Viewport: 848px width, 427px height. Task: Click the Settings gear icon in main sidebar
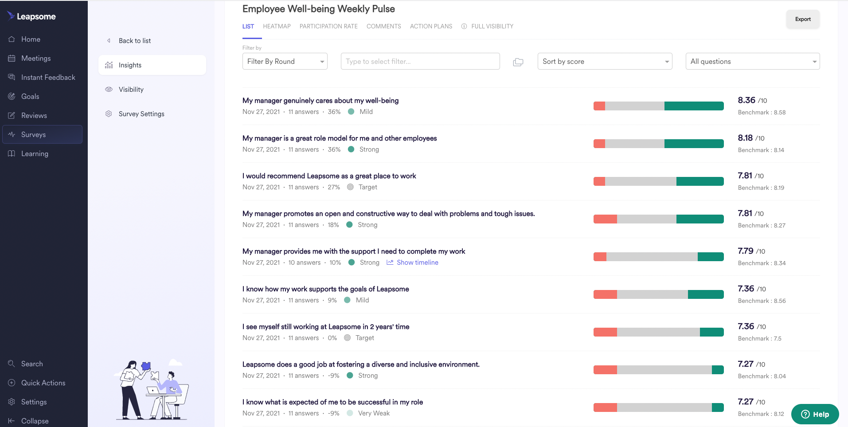click(12, 402)
